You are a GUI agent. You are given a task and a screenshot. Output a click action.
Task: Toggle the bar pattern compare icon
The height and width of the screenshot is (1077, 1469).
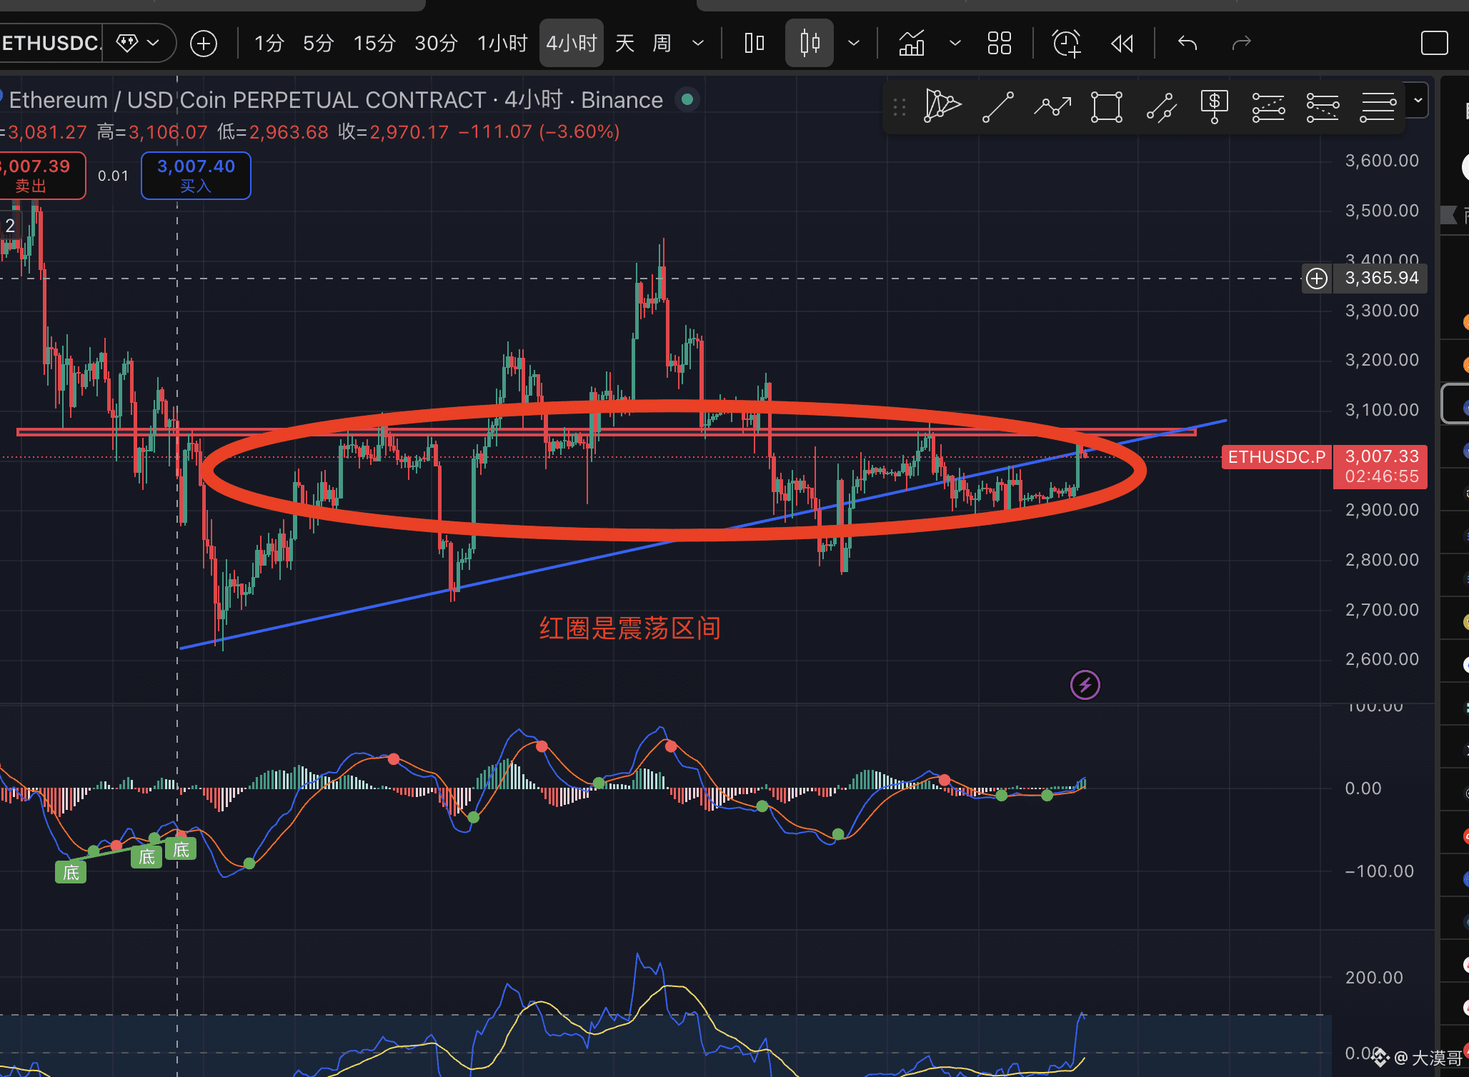754,44
